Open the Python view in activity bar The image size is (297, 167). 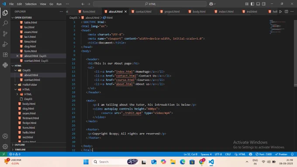5,65
